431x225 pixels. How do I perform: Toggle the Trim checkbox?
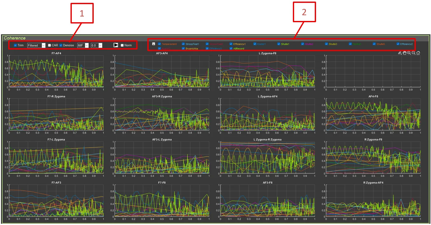pos(16,45)
